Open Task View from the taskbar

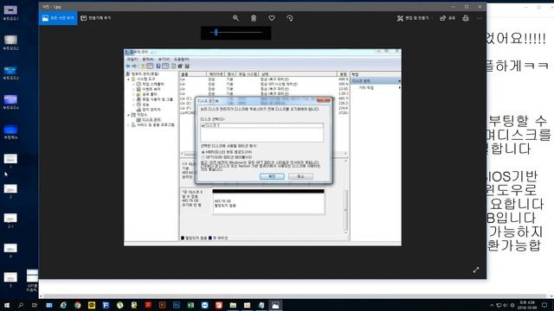coord(35,305)
